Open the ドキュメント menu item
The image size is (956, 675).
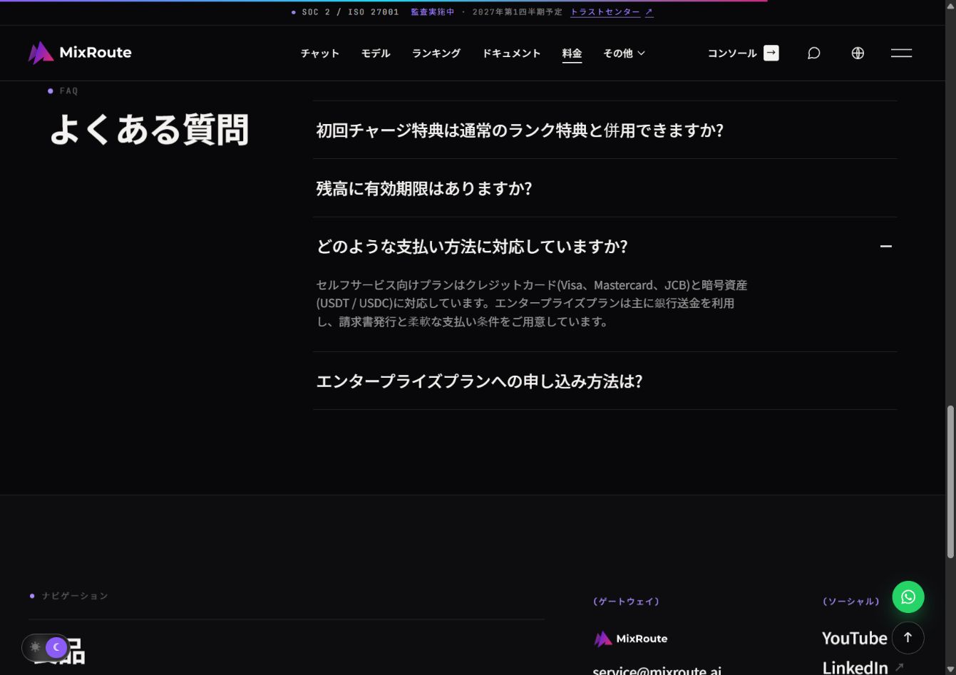(x=511, y=53)
